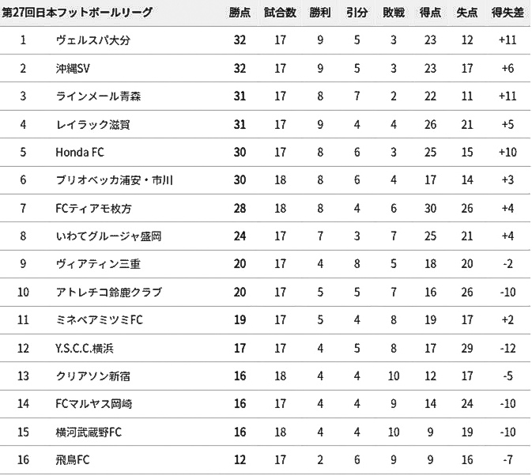
Task: Click the 得失差 column header
Action: [507, 13]
